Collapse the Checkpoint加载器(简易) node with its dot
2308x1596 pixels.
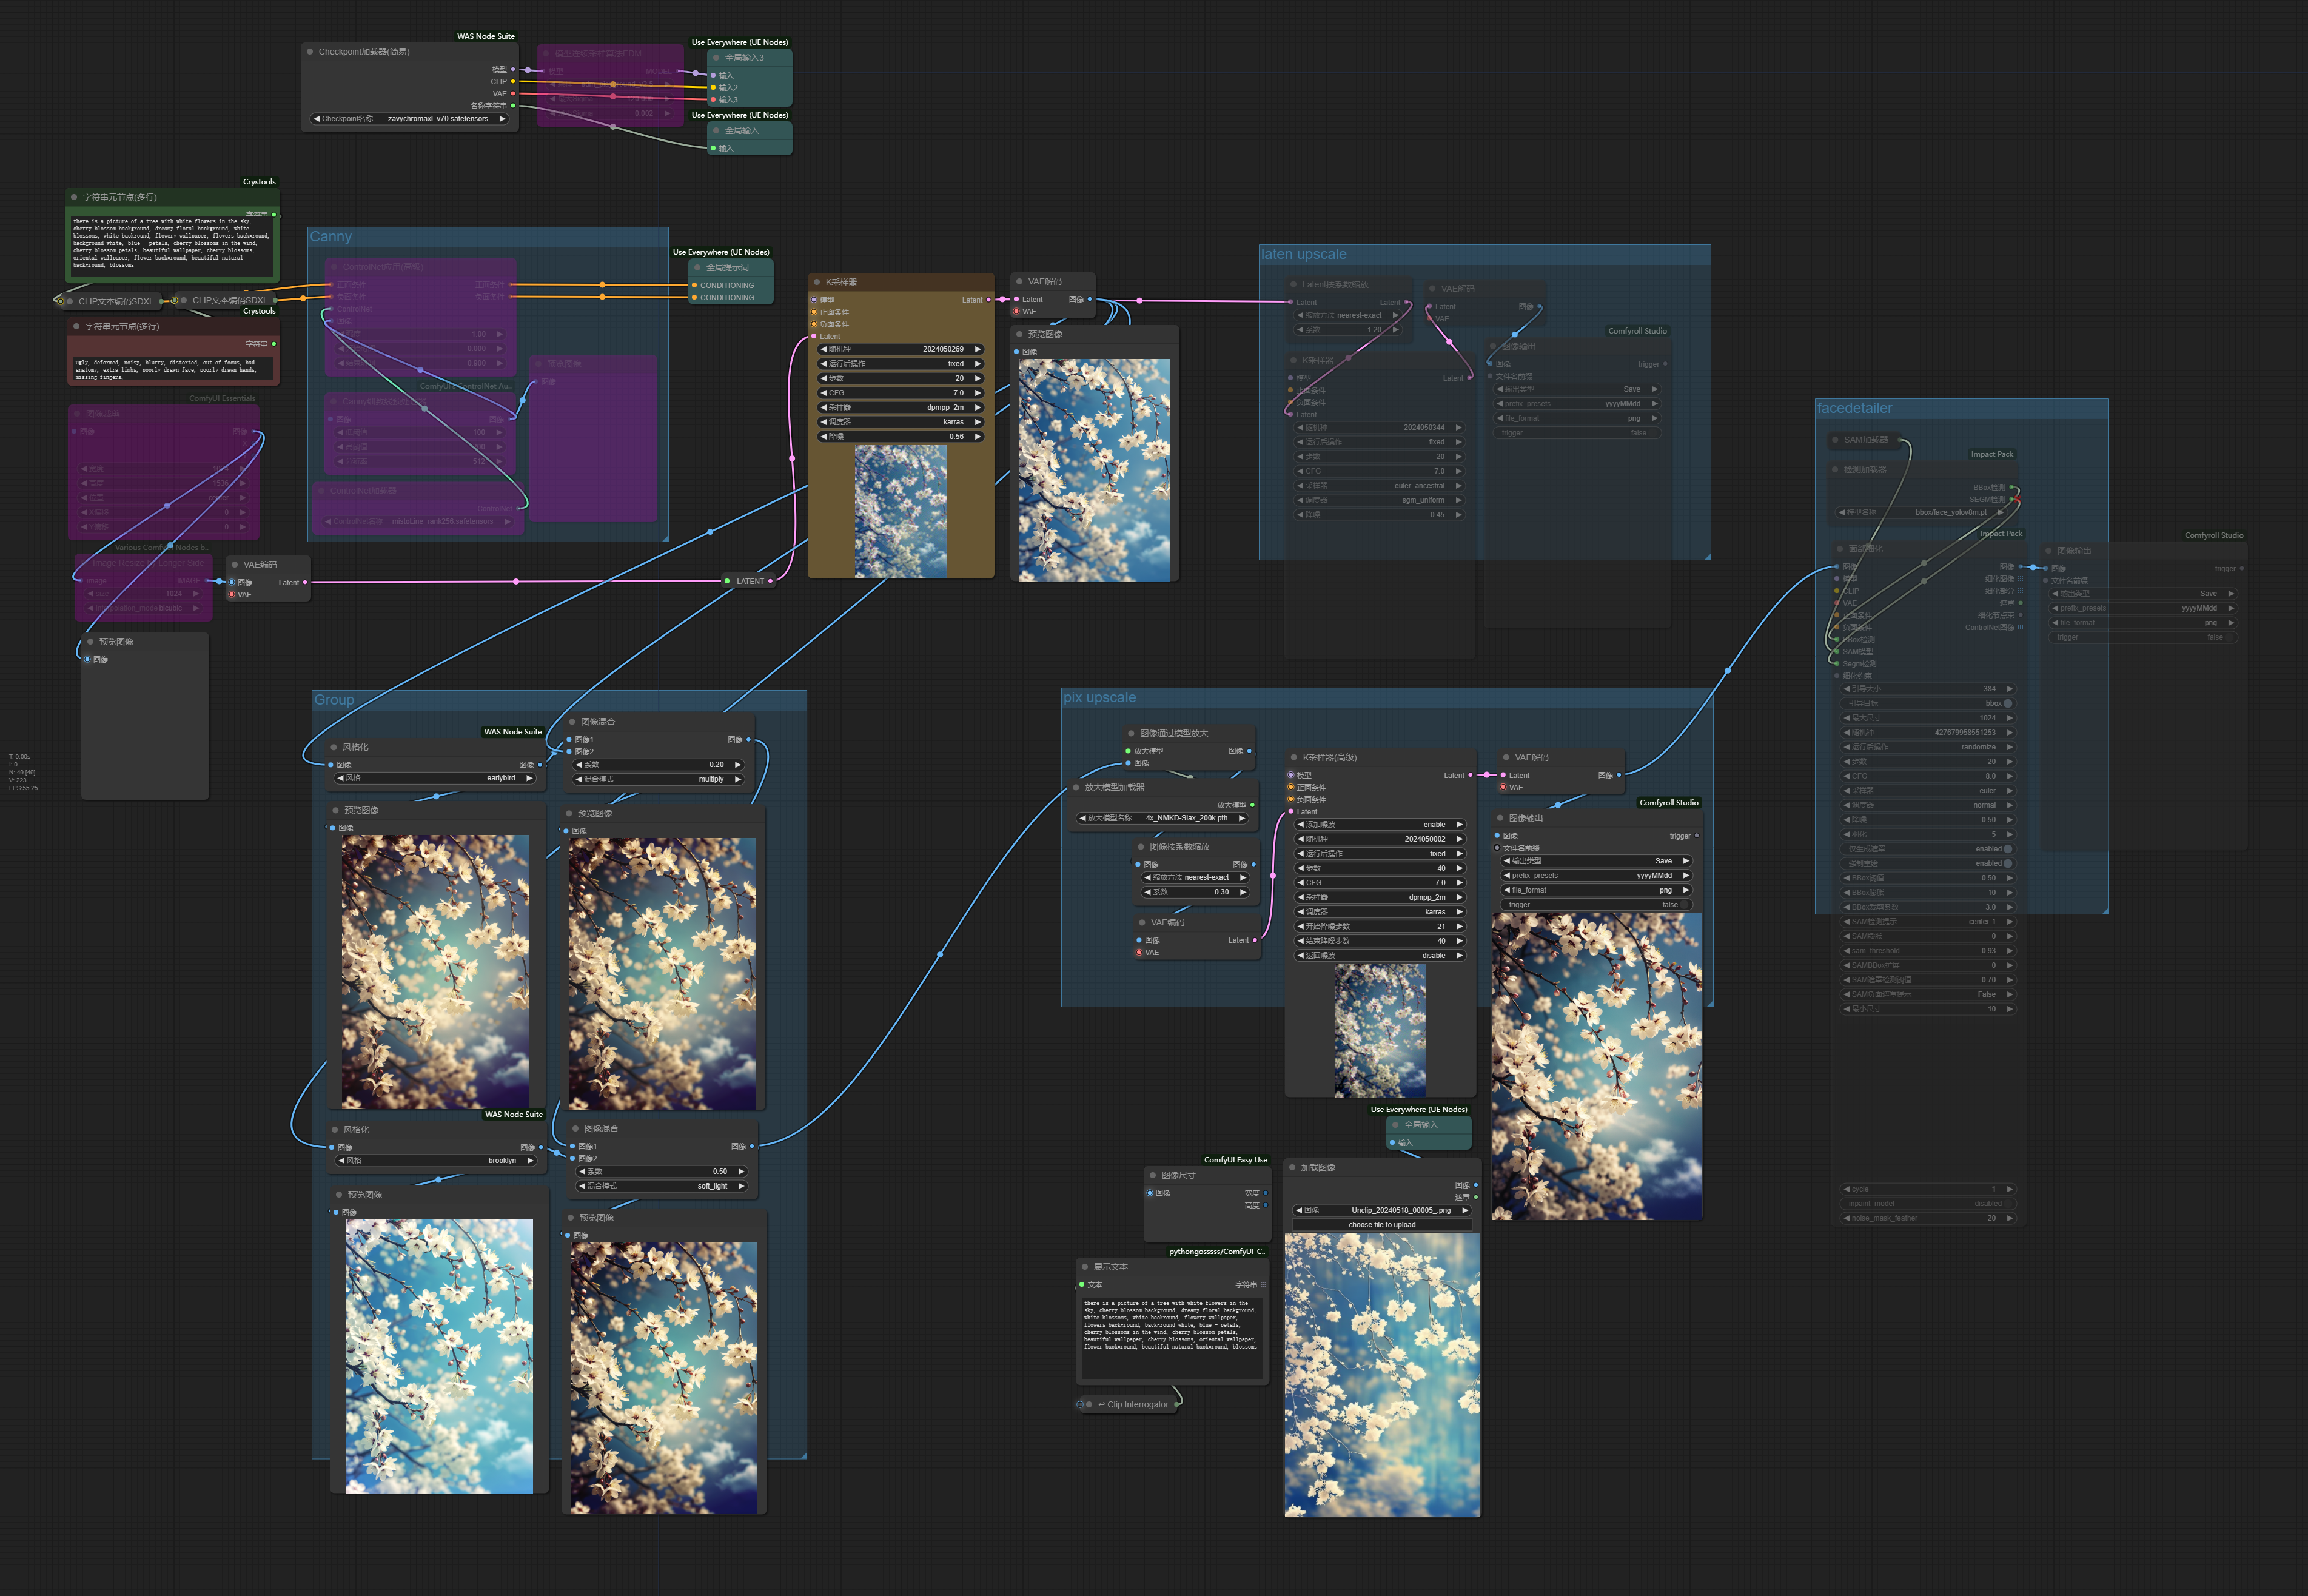(310, 52)
